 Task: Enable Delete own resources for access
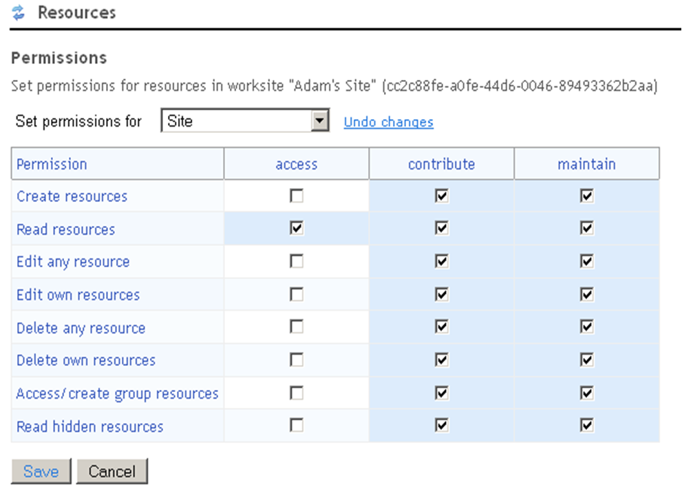(x=297, y=360)
